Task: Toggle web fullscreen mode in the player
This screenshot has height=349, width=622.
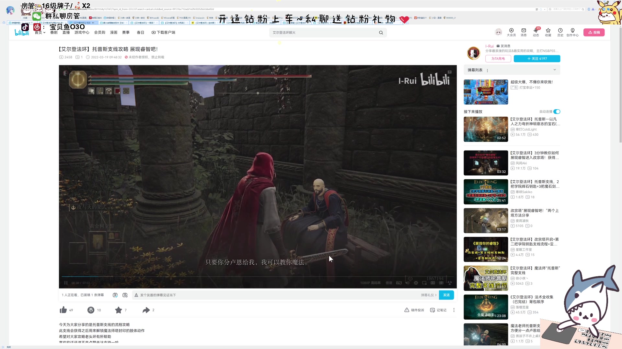Action: click(441, 283)
